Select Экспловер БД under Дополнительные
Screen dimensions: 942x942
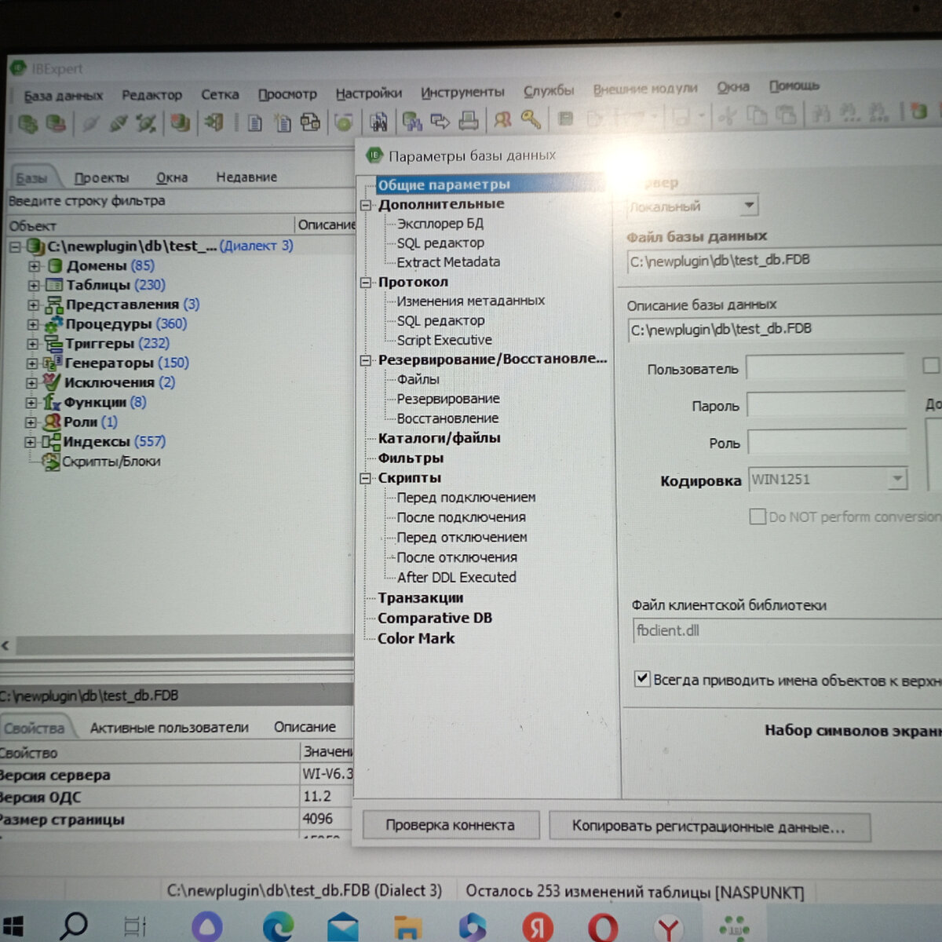[440, 224]
